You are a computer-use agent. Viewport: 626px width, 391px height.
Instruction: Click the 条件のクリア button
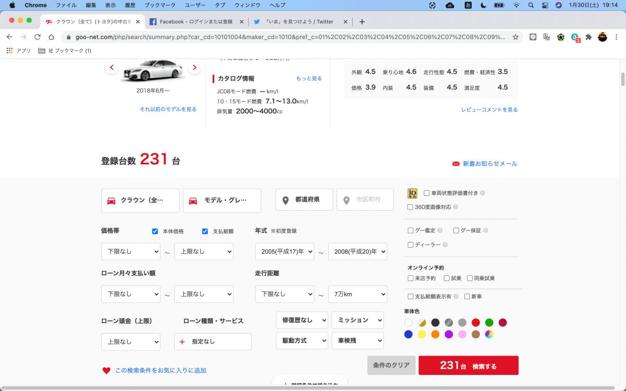coord(391,365)
